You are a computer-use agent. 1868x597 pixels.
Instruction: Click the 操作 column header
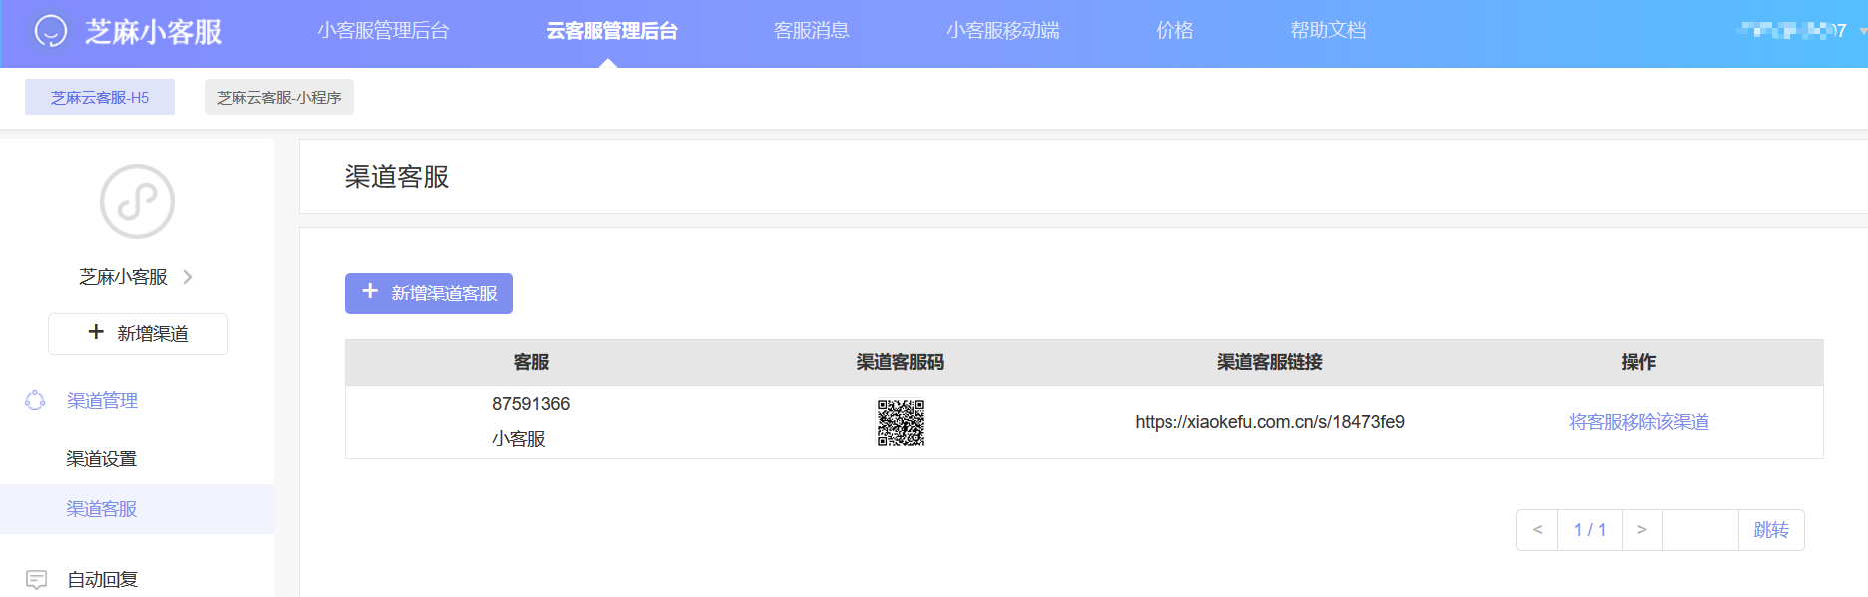point(1638,362)
